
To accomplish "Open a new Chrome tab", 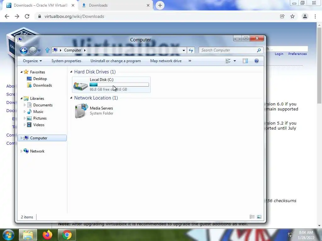I will [160, 5].
